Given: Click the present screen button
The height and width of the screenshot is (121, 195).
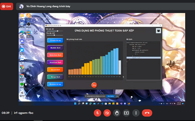Looking at the screenshot, I should [126, 113].
